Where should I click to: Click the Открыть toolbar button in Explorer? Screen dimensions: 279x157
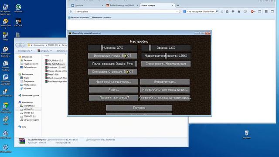pyautogui.click(x=43, y=51)
